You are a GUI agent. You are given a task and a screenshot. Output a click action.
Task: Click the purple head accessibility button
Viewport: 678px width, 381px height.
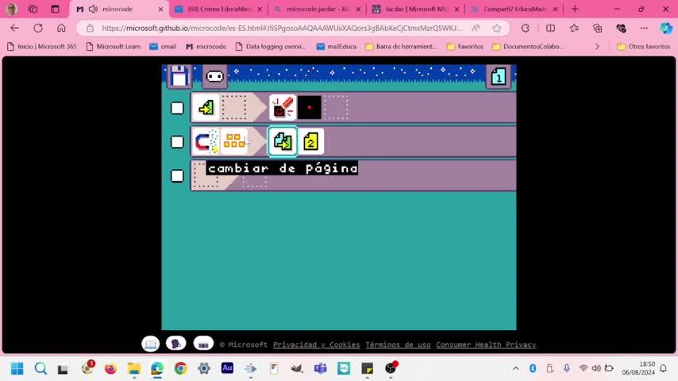point(176,344)
